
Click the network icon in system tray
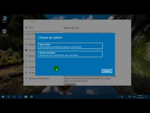click(x=122, y=97)
